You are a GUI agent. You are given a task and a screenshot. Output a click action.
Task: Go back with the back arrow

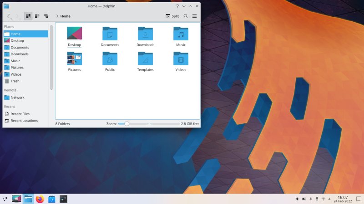[x=9, y=16]
